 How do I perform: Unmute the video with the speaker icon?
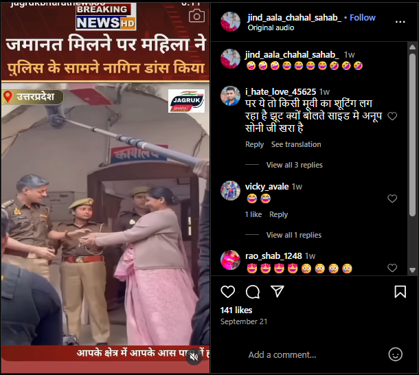pyautogui.click(x=194, y=356)
